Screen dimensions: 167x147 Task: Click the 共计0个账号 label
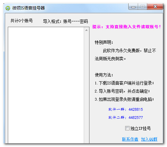pyautogui.click(x=21, y=21)
